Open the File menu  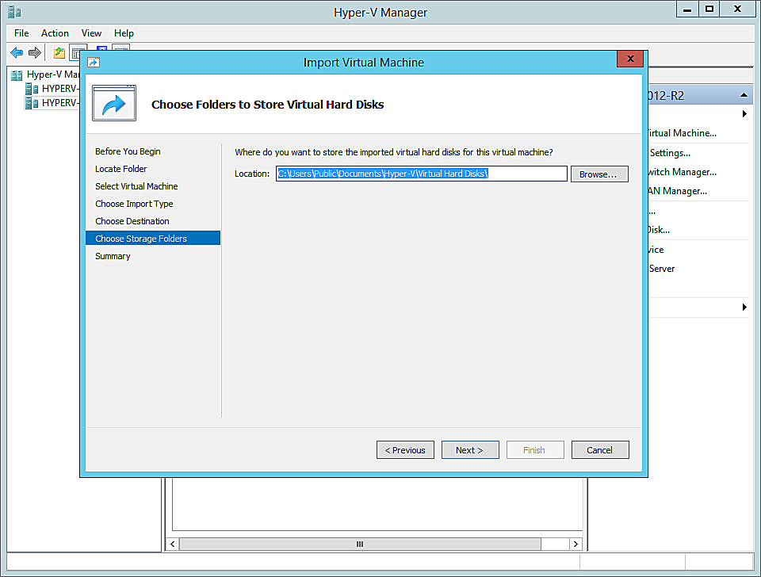[21, 33]
